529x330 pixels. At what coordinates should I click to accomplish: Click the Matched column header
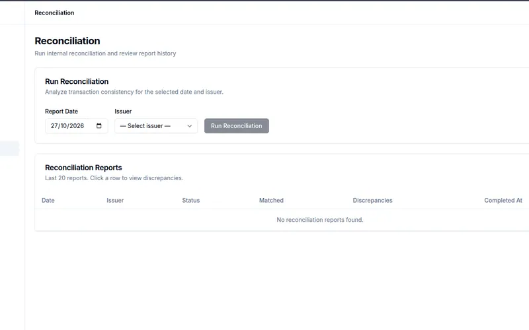(271, 201)
